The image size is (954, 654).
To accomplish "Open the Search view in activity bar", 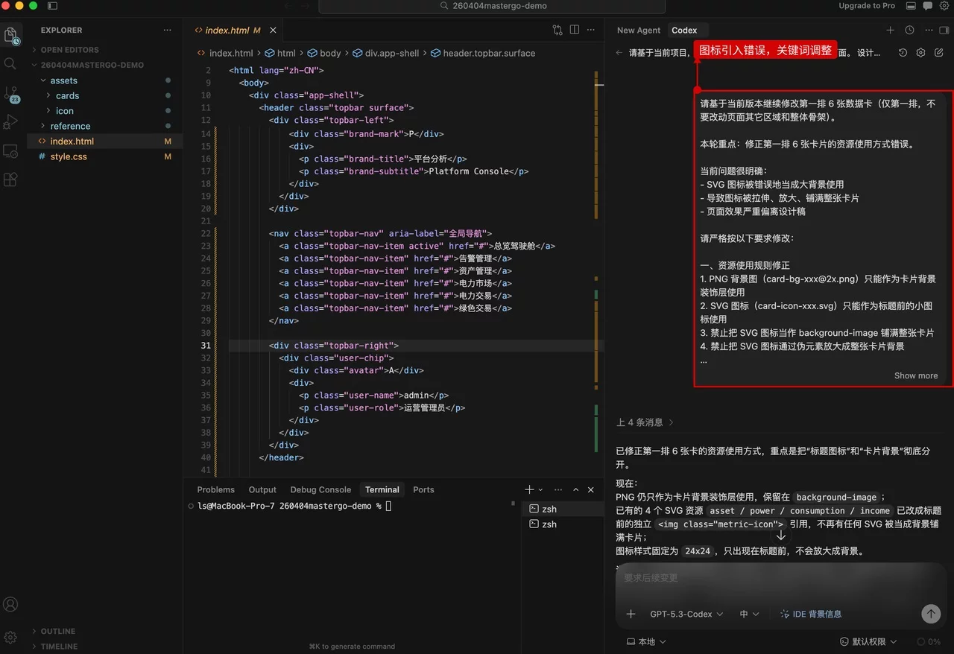I will [x=10, y=63].
